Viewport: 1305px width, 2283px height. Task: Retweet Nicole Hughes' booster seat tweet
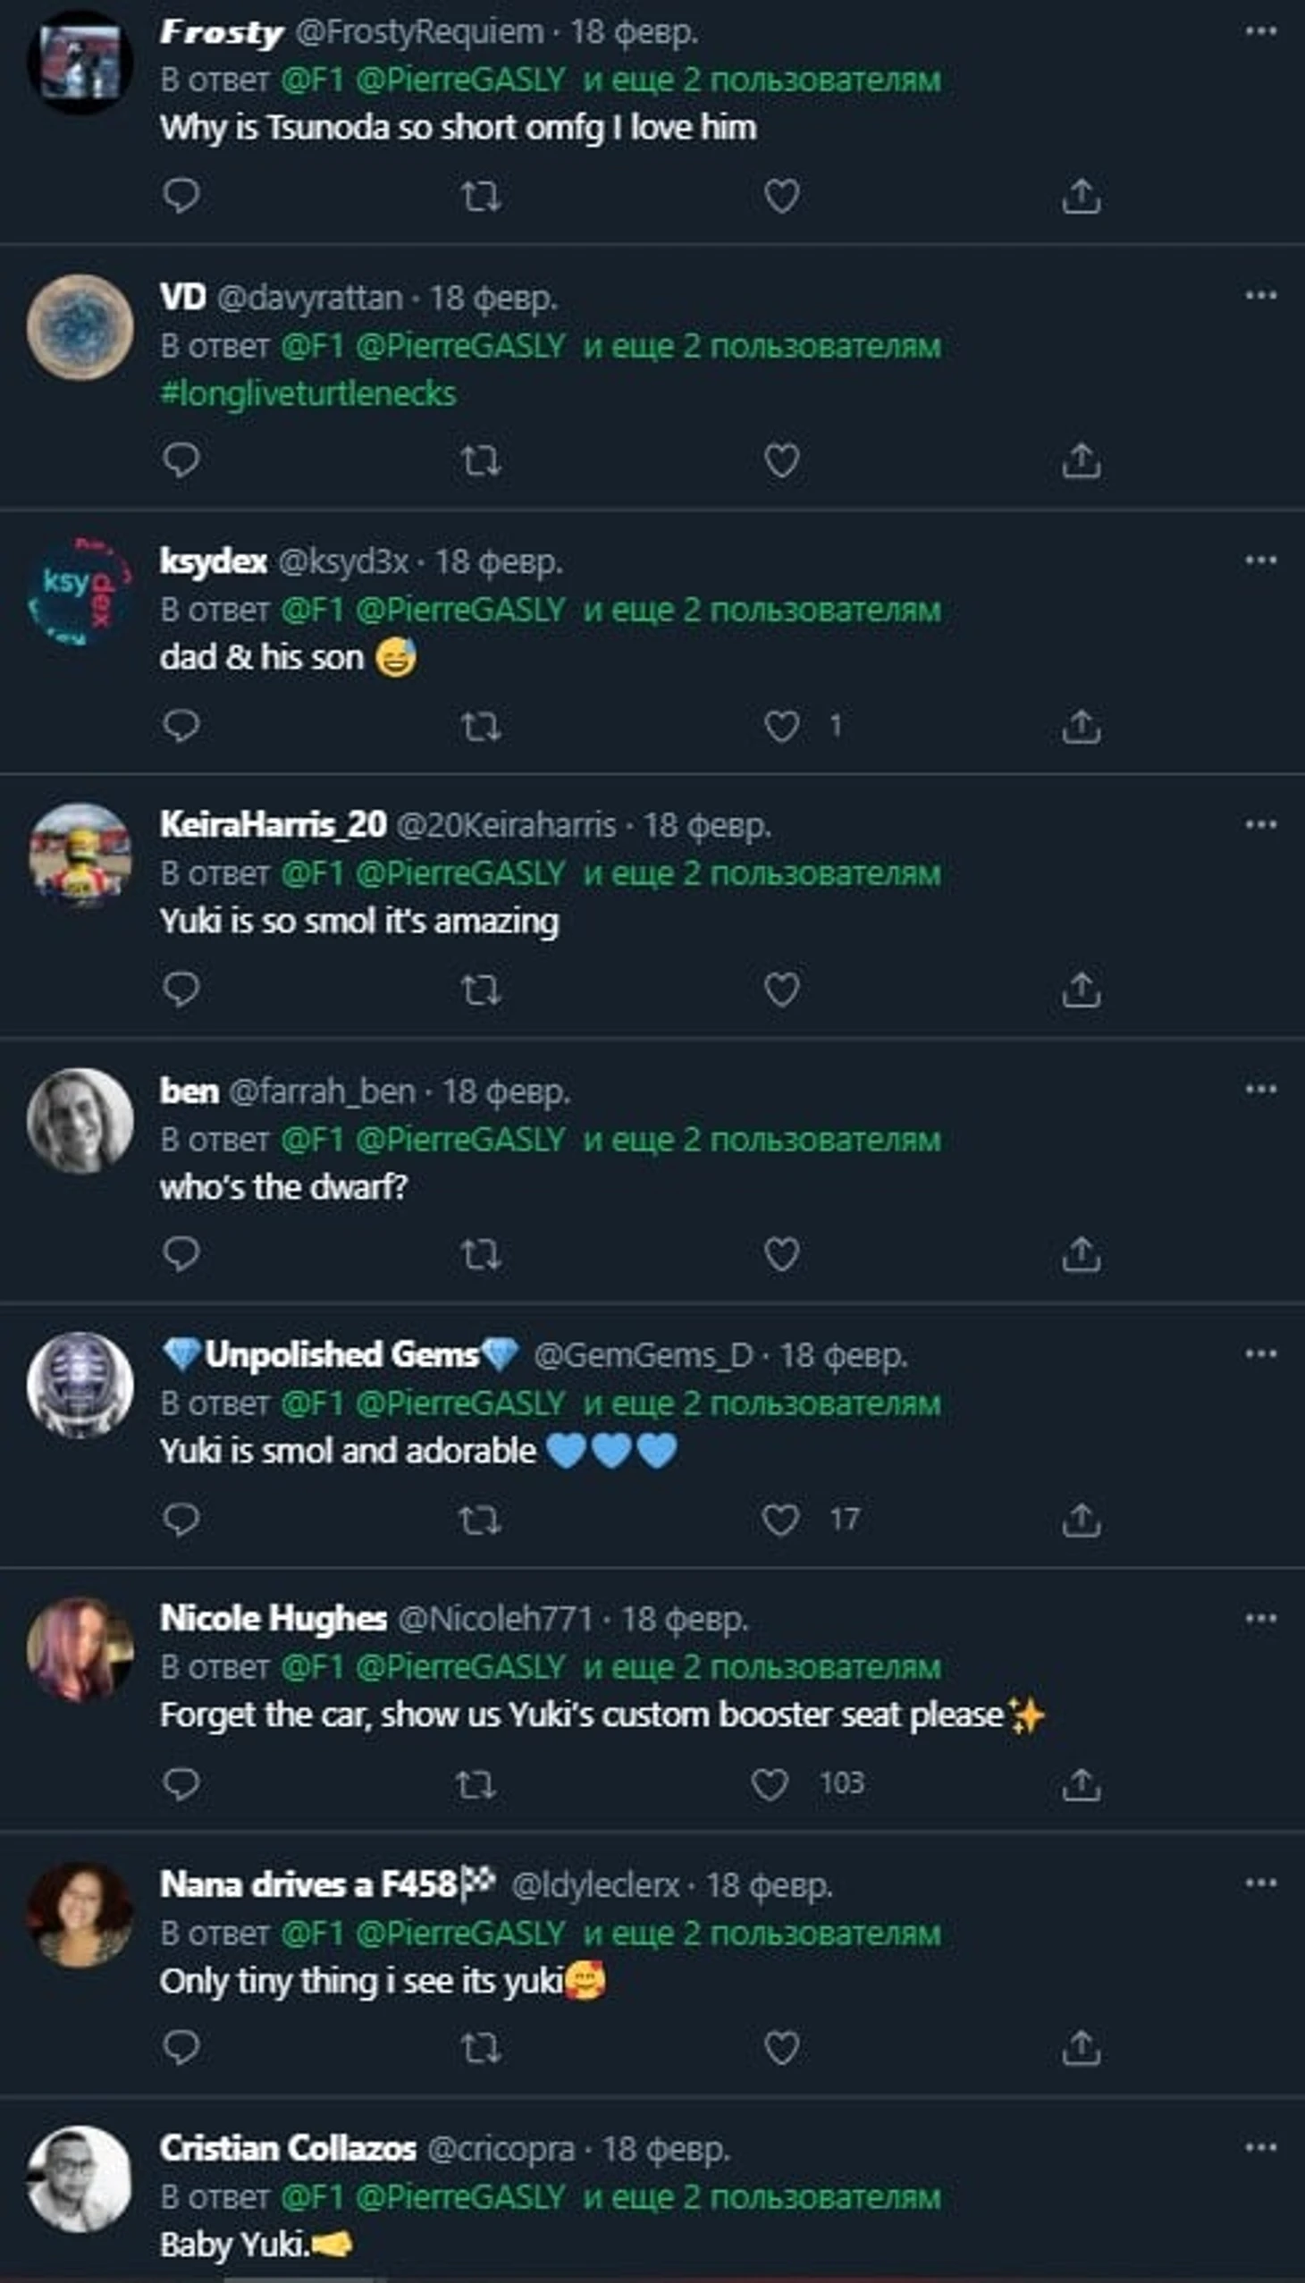(x=475, y=1783)
